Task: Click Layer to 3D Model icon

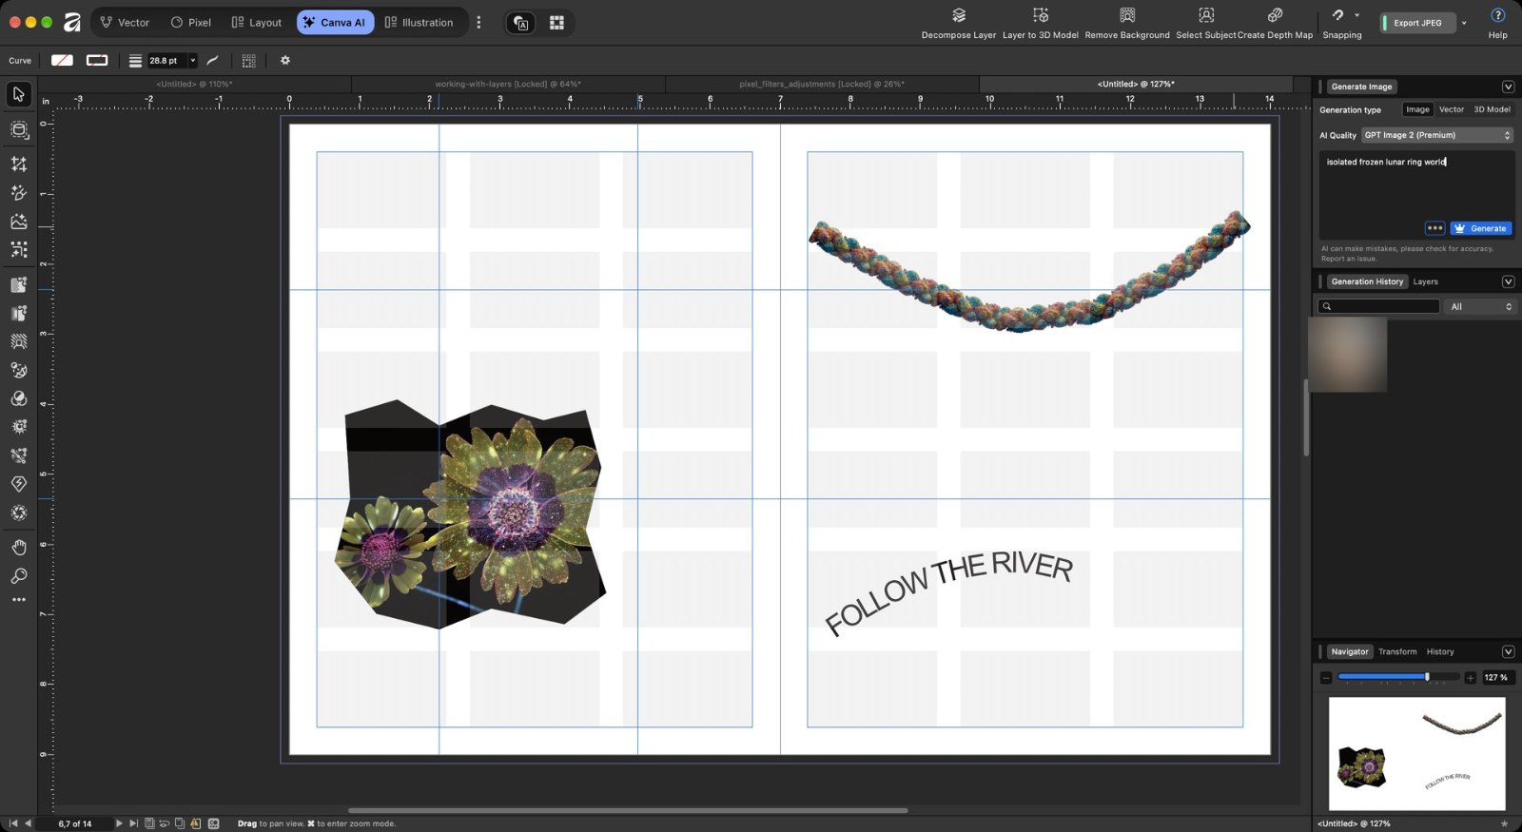Action: point(1041,15)
